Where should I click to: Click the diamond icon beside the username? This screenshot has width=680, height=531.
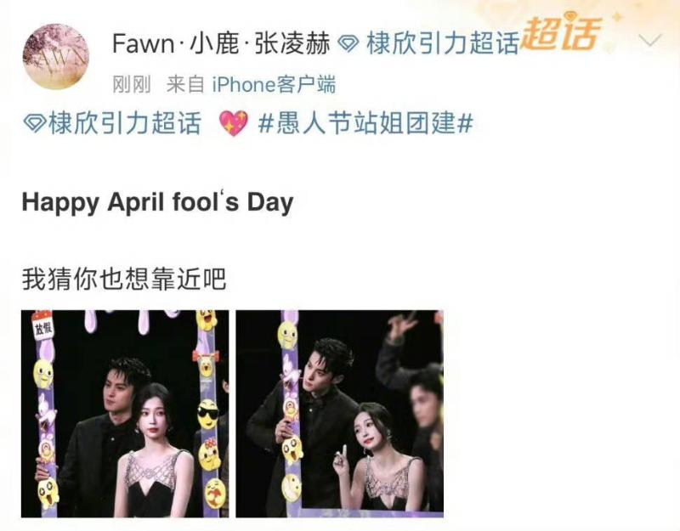pyautogui.click(x=348, y=43)
